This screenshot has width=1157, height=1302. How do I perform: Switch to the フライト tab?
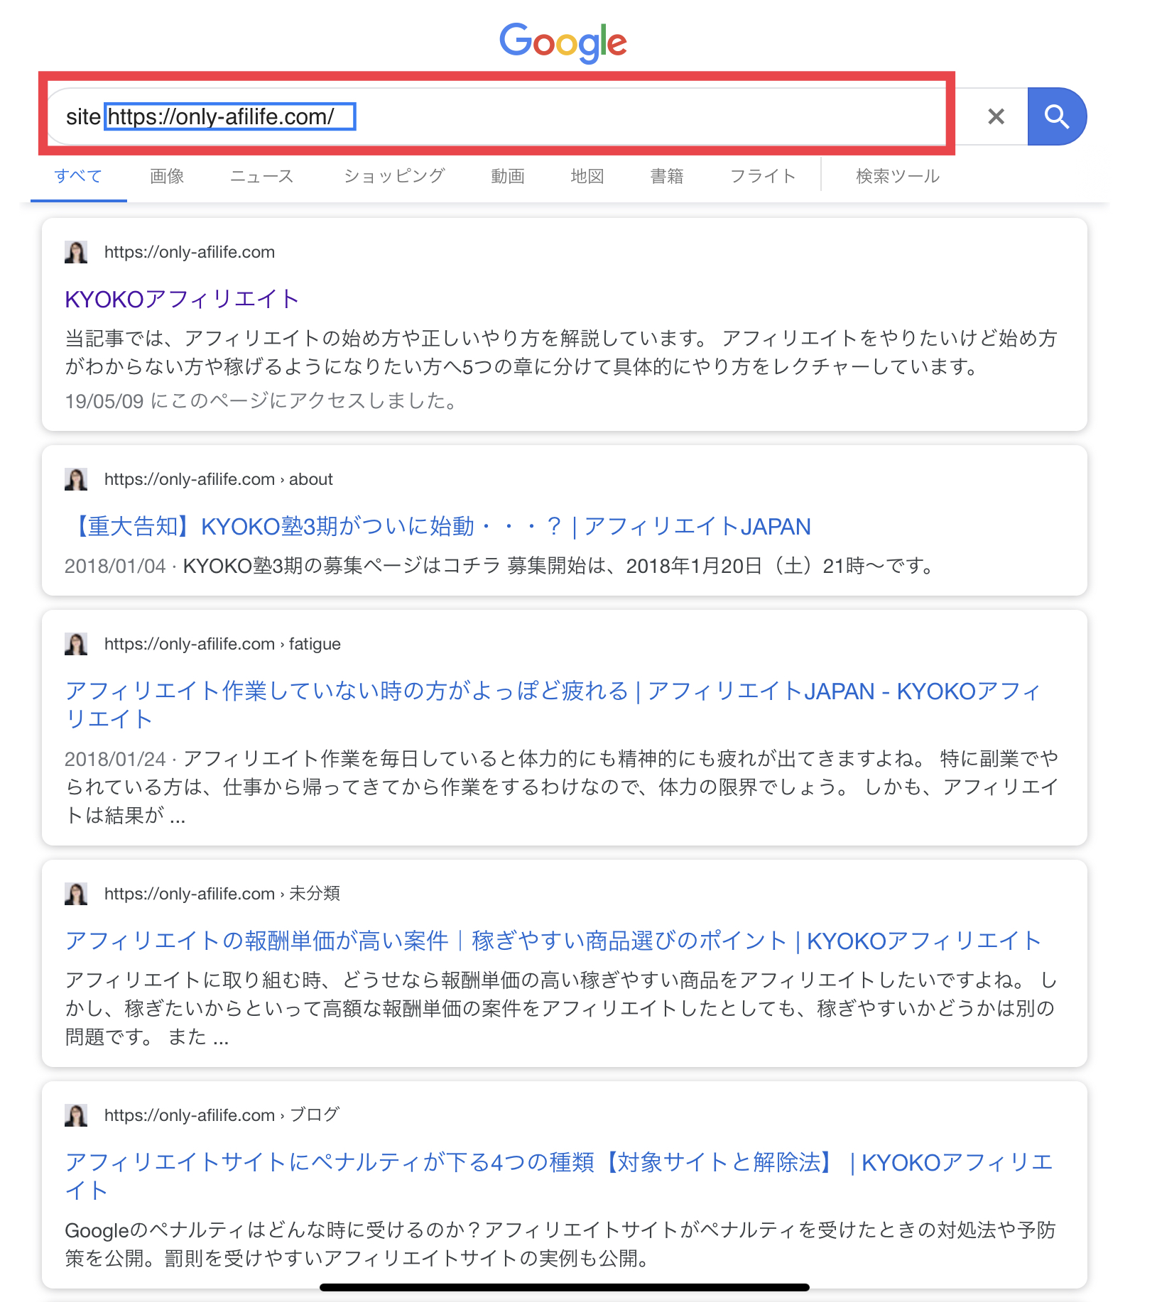tap(763, 176)
